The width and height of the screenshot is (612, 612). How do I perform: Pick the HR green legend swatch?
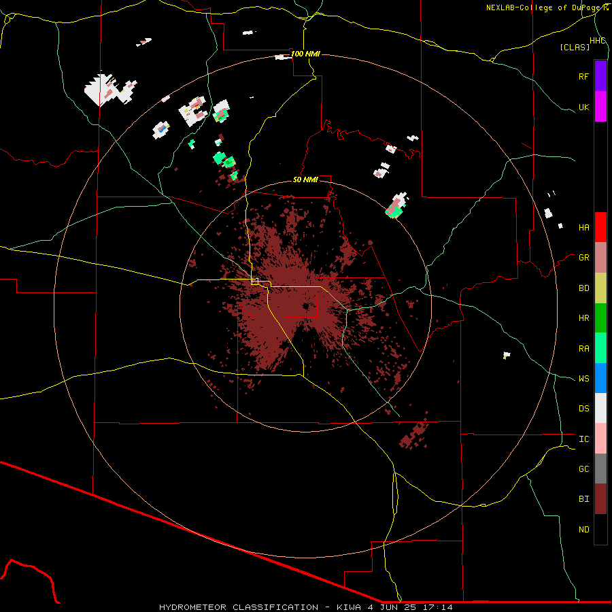tap(600, 318)
